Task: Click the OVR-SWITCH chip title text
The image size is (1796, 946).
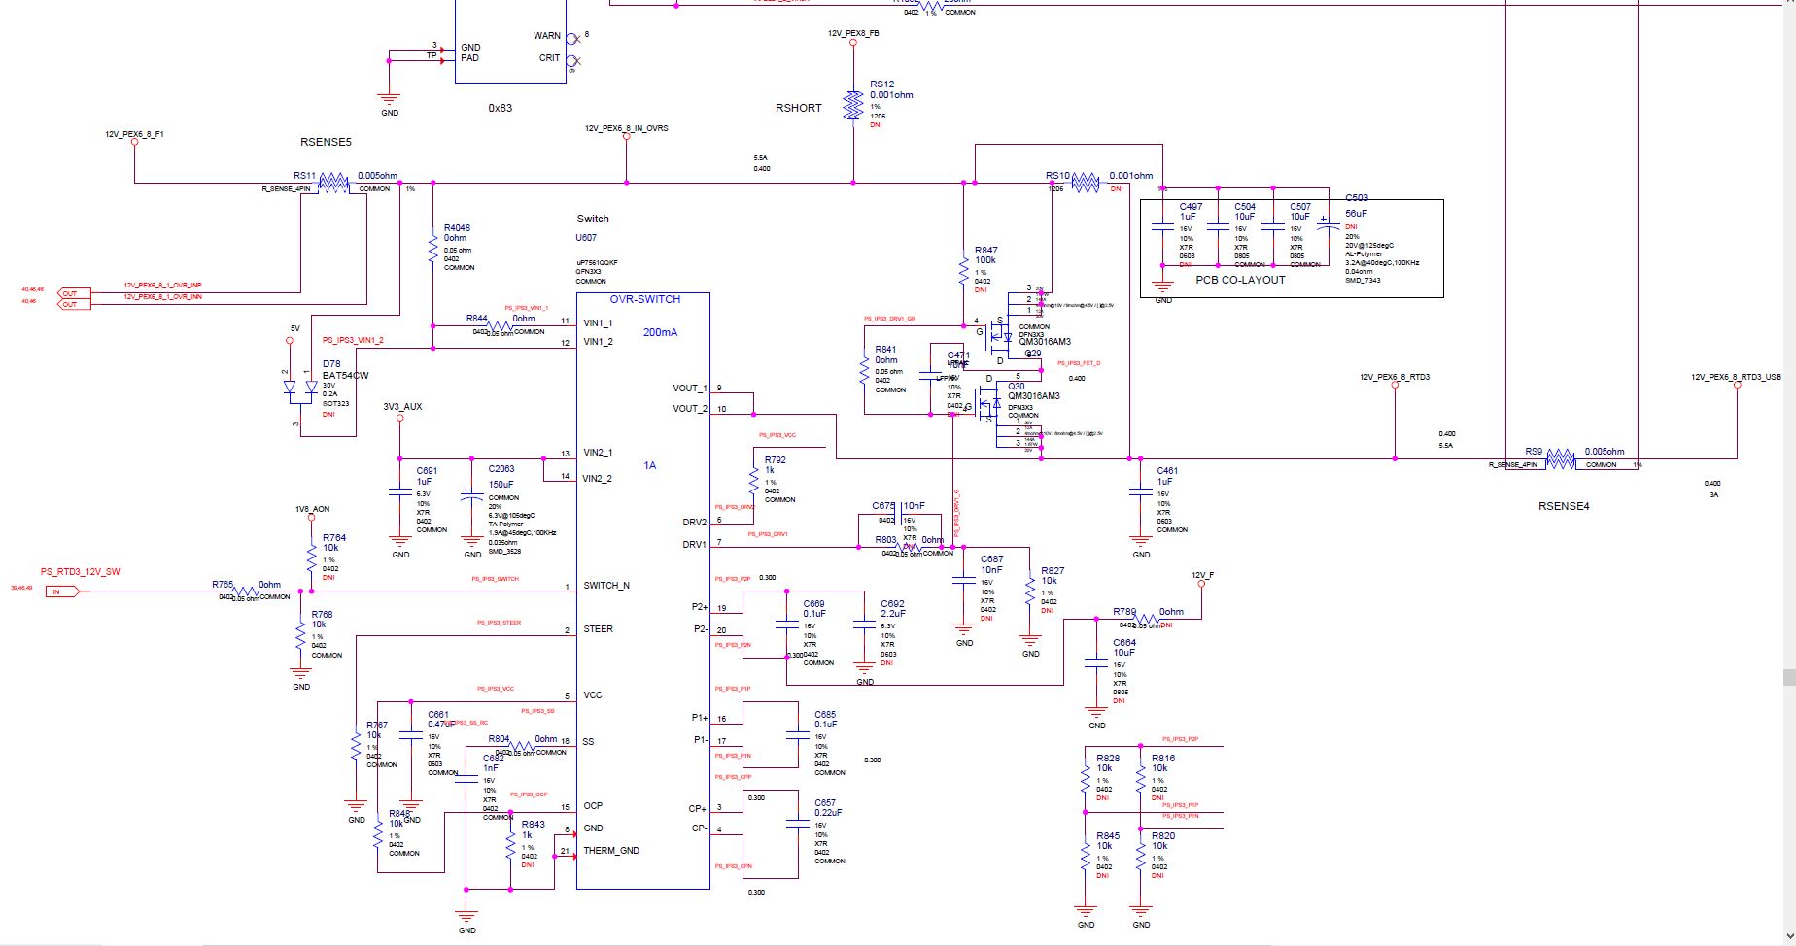Action: 644,299
